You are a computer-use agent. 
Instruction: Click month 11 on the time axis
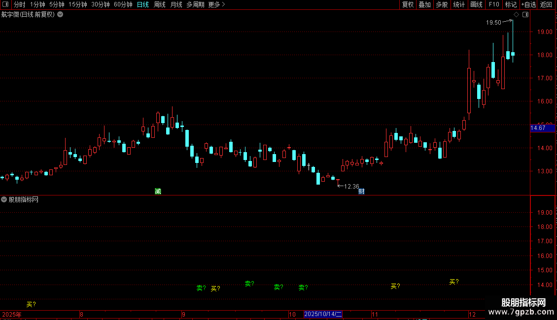[x=375, y=314]
